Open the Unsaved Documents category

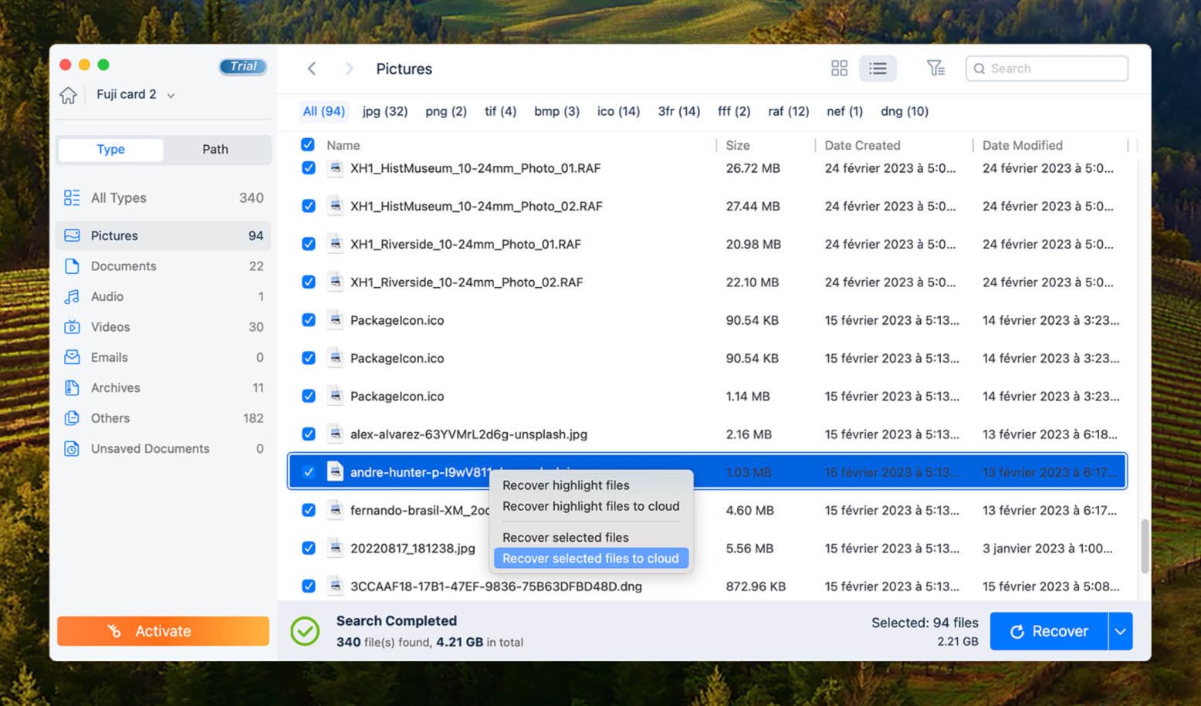(x=149, y=448)
